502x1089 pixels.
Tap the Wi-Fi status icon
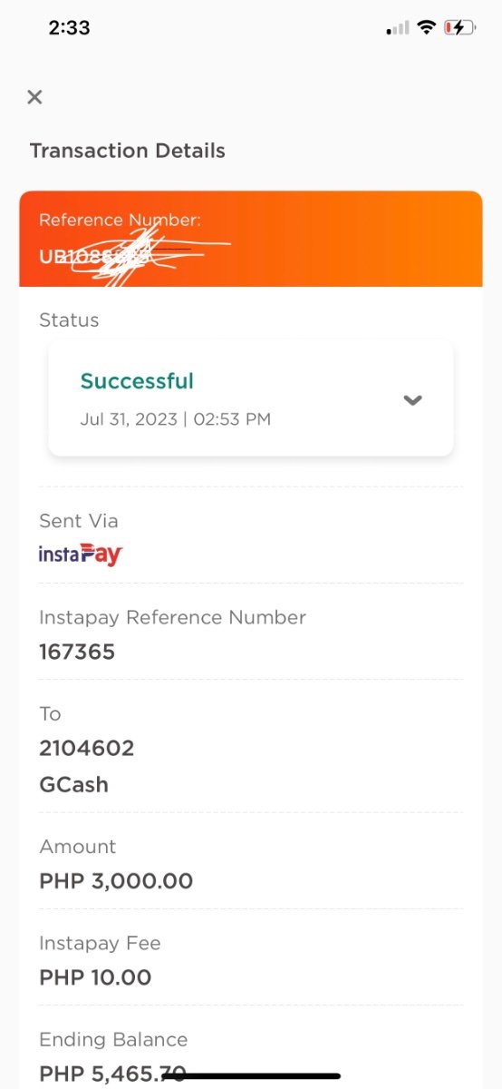(426, 27)
